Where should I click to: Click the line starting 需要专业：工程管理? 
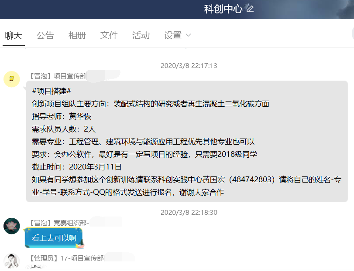pyautogui.click(x=143, y=142)
